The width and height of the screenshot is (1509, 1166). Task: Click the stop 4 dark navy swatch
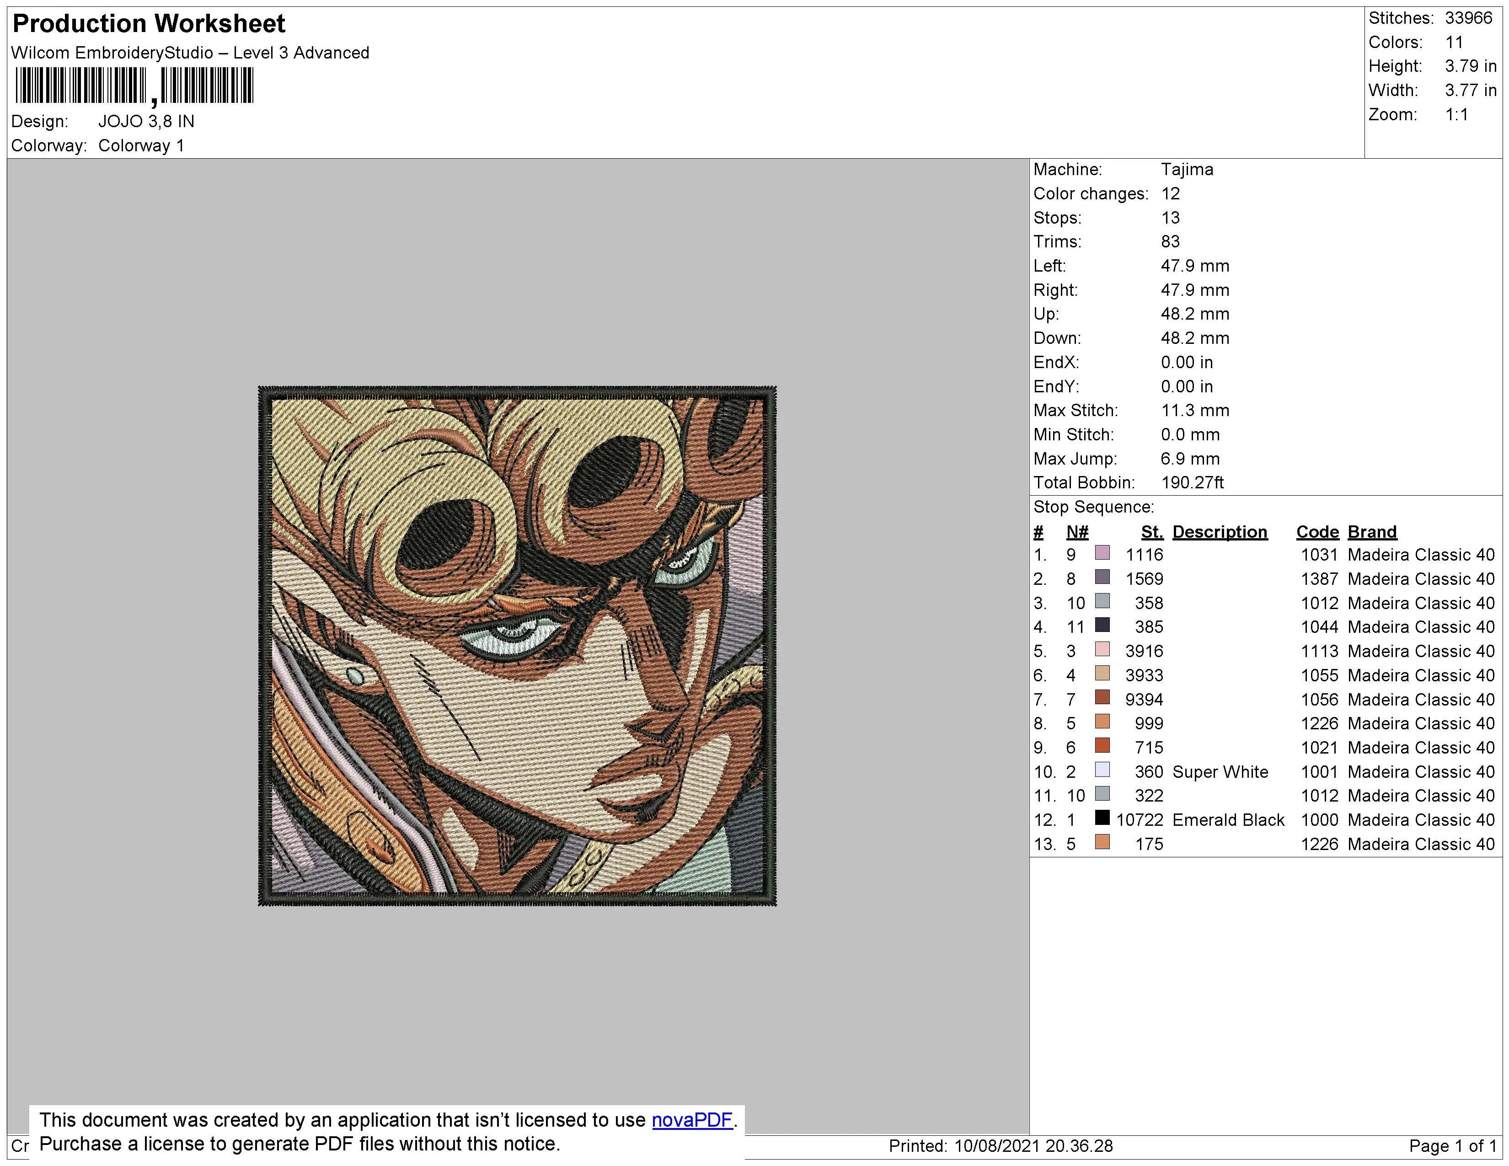coord(1103,625)
